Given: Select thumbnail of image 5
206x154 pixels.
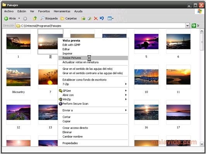Looking at the screenshot, I should 146,42.
